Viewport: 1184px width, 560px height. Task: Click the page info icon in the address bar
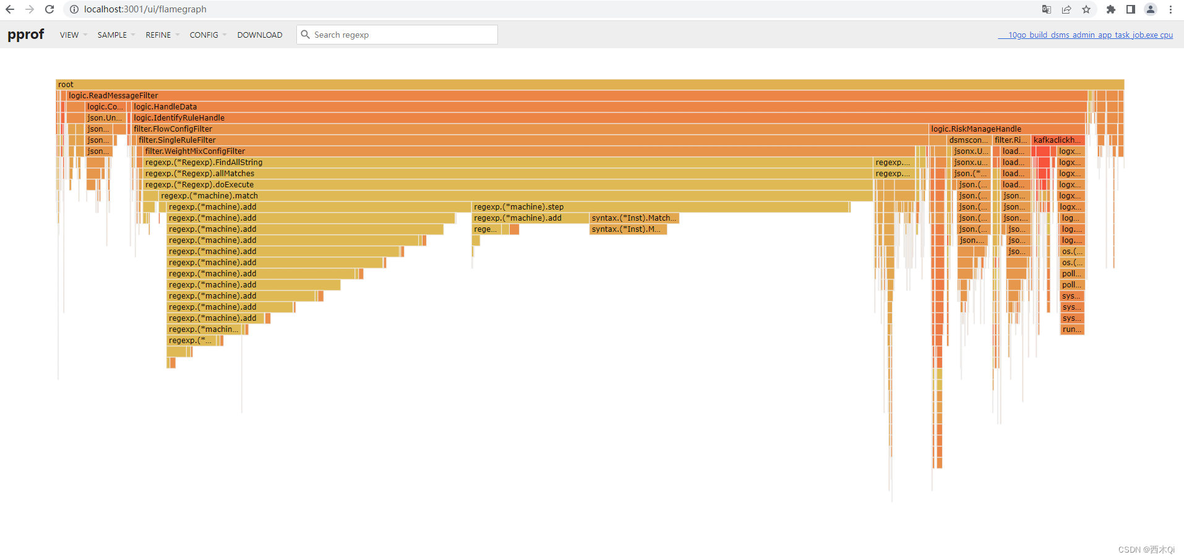[74, 9]
